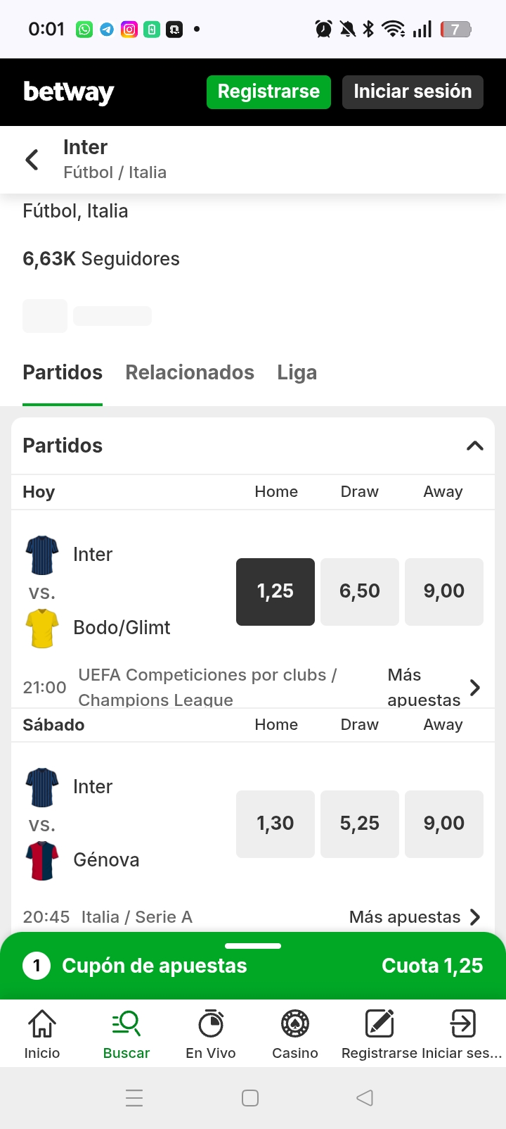Tap the Buscar search icon
506x1129 pixels.
click(126, 1024)
